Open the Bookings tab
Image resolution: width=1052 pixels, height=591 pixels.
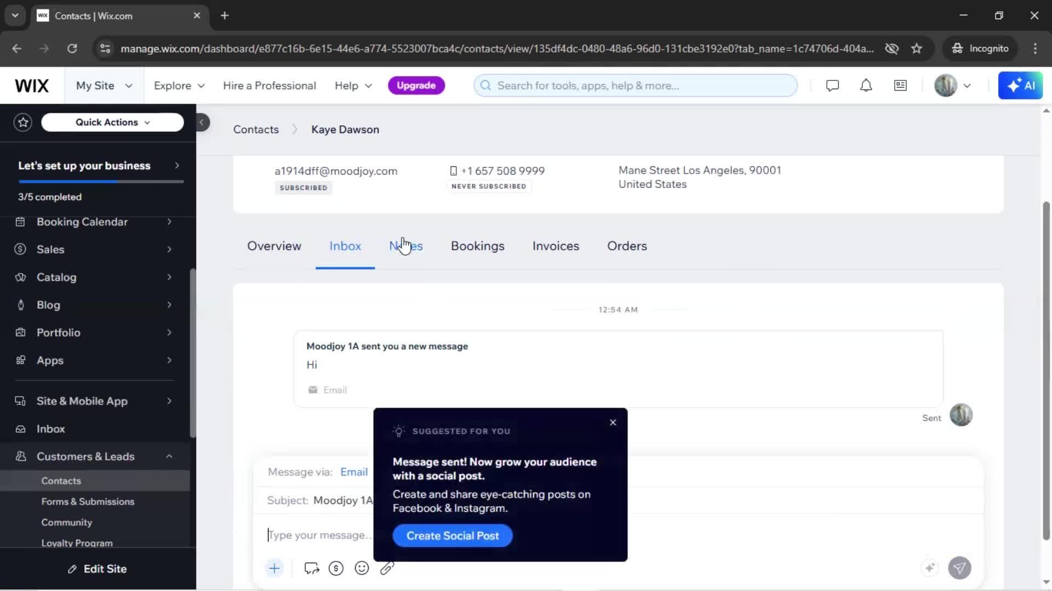(478, 246)
